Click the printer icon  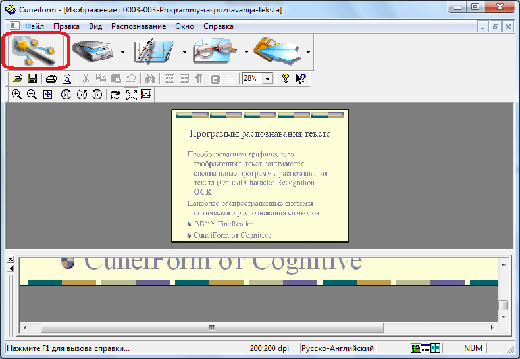click(x=51, y=78)
